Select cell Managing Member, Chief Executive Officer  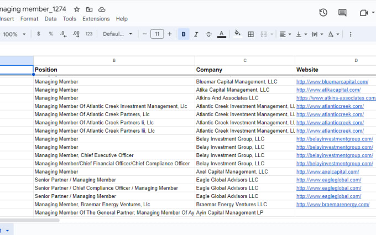114,155
